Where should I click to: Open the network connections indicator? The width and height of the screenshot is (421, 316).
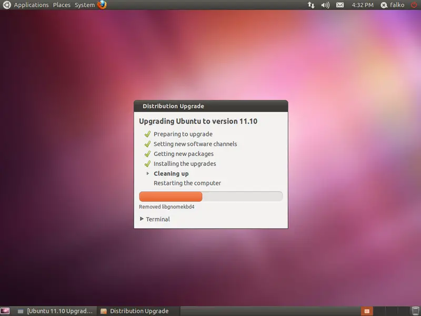311,5
